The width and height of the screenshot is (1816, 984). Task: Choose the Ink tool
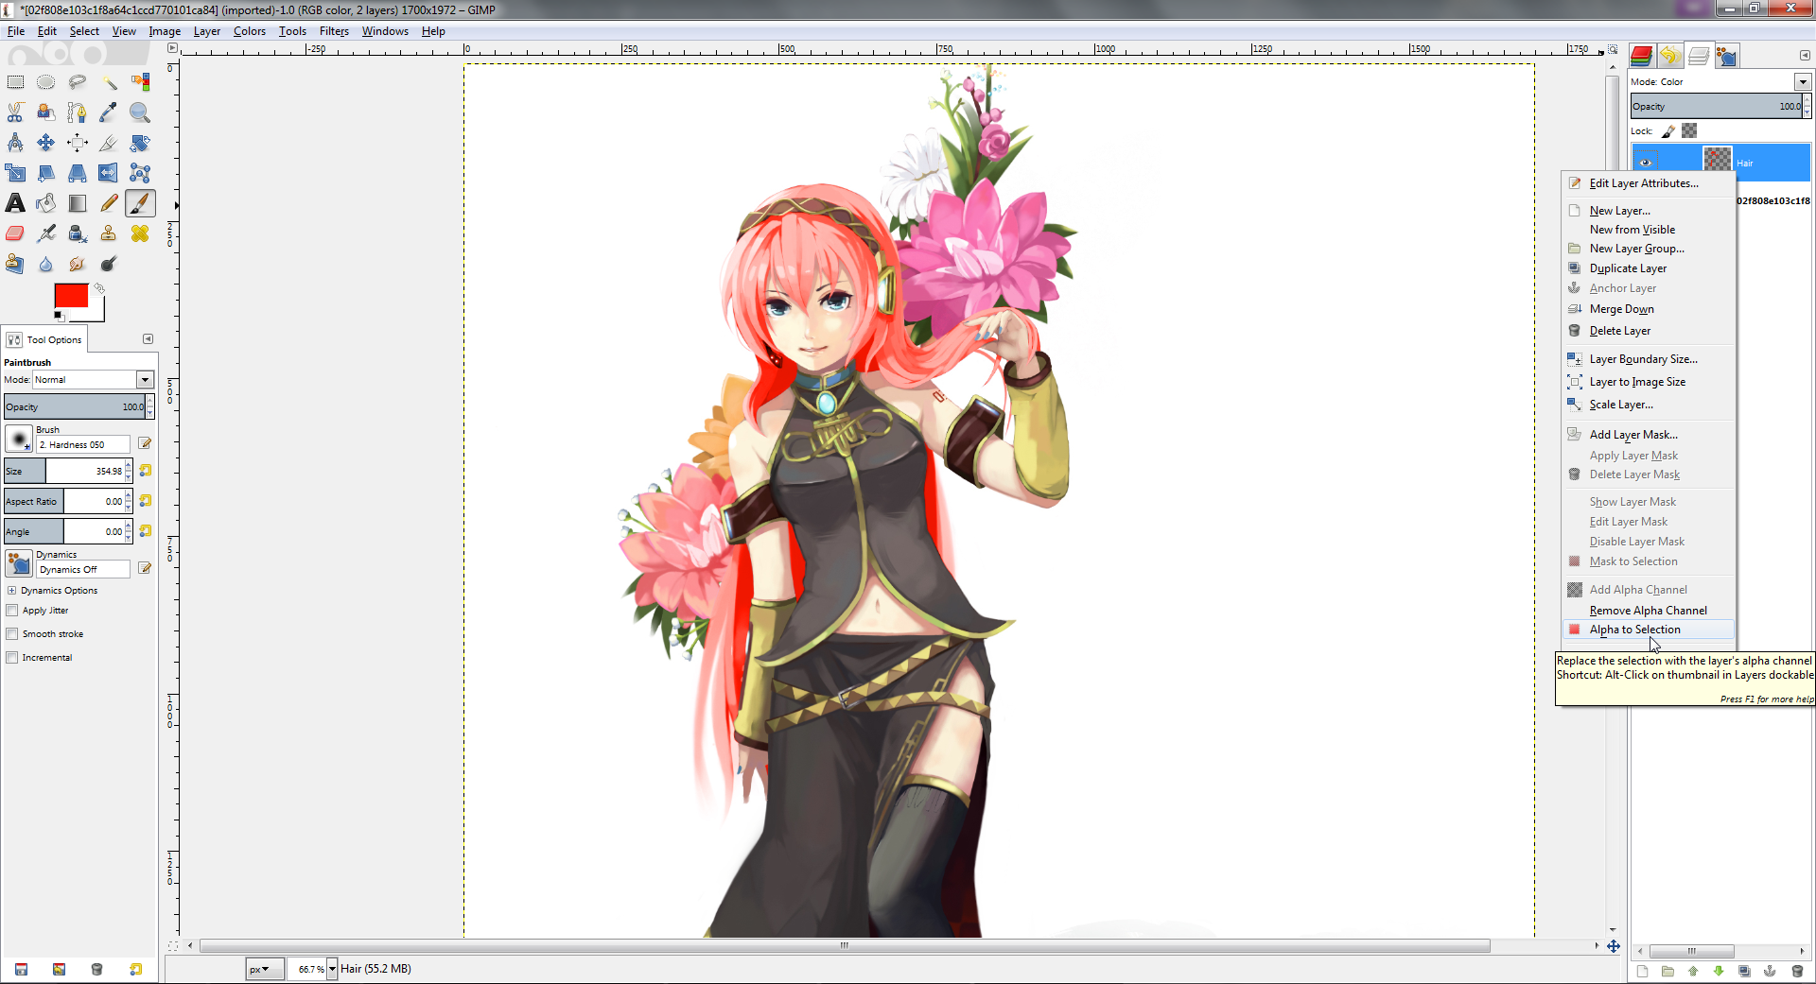78,233
